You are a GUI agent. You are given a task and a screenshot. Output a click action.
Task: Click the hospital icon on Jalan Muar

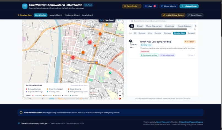pyautogui.click(x=54, y=29)
